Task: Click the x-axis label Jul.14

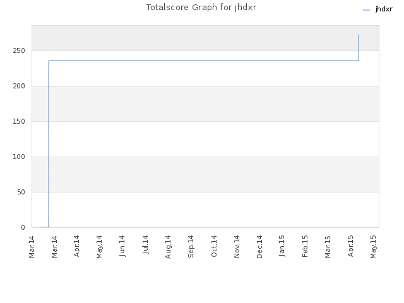Action: (145, 245)
